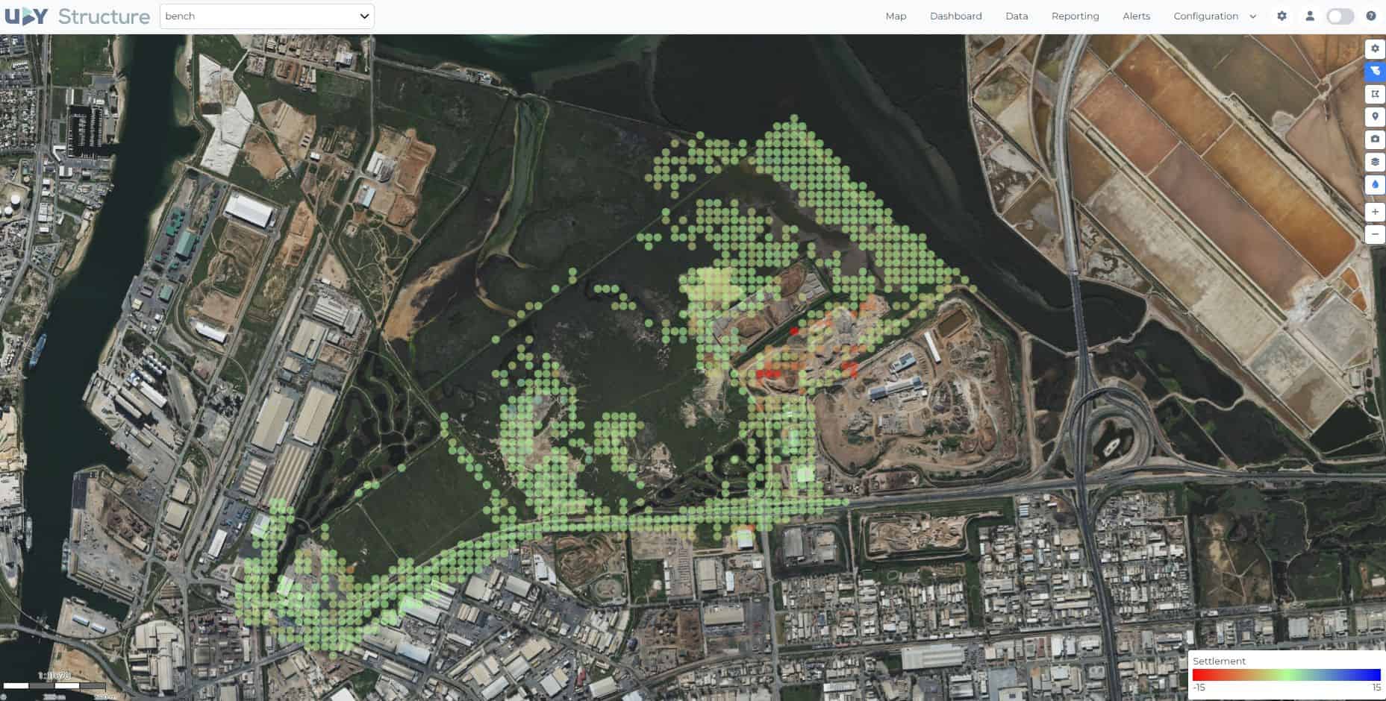The image size is (1386, 701).
Task: Zoom in using the plus button
Action: 1374,212
